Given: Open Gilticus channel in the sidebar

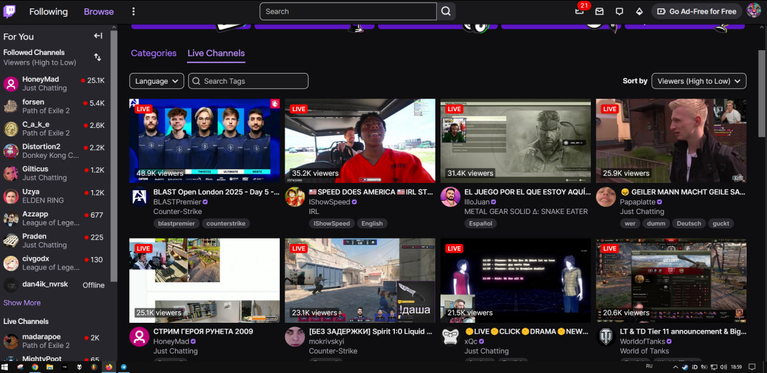Looking at the screenshot, I should tap(55, 173).
